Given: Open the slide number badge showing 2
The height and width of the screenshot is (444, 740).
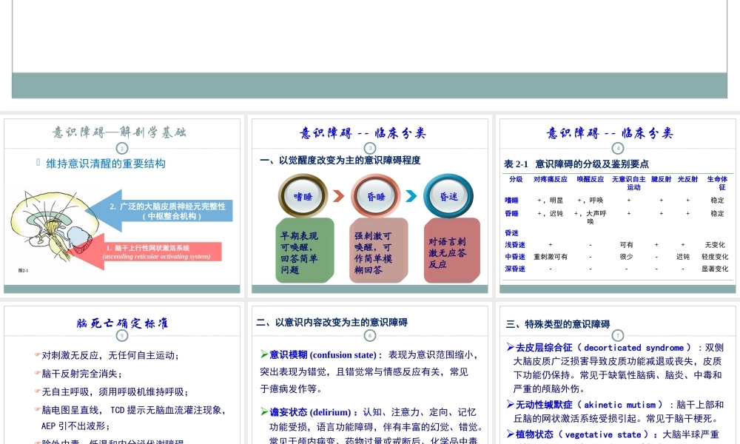Looking at the screenshot, I should (121, 148).
